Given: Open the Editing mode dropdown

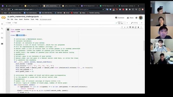Looking at the screenshot, I should [134, 23].
